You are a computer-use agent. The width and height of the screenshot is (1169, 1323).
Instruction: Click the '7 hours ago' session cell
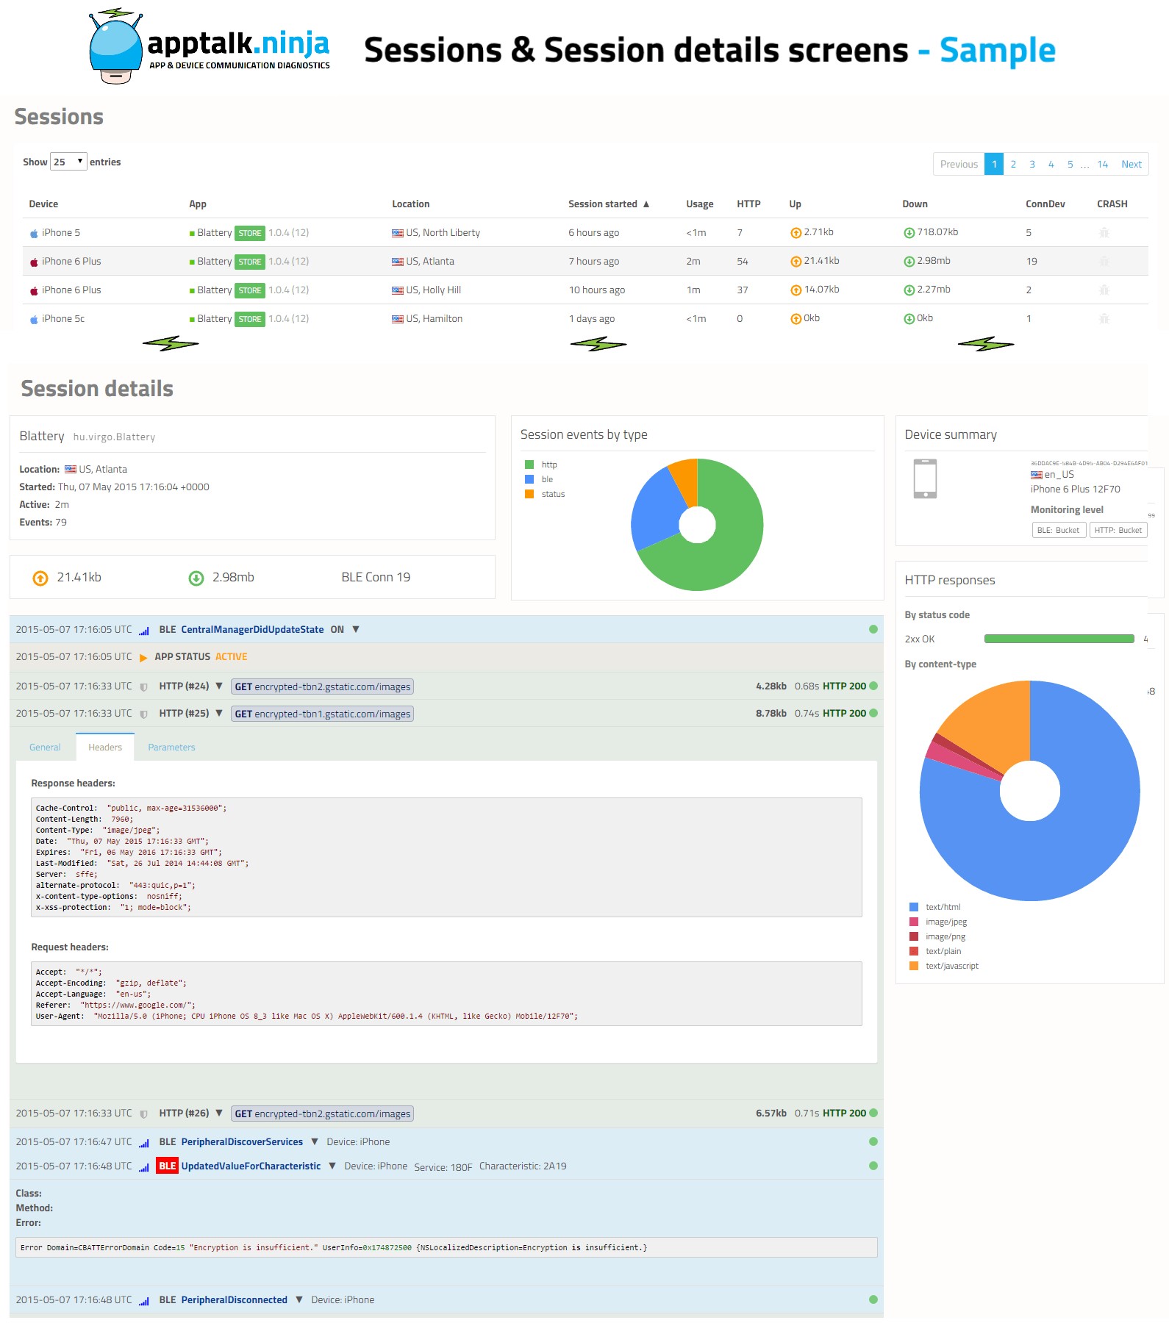tap(594, 262)
